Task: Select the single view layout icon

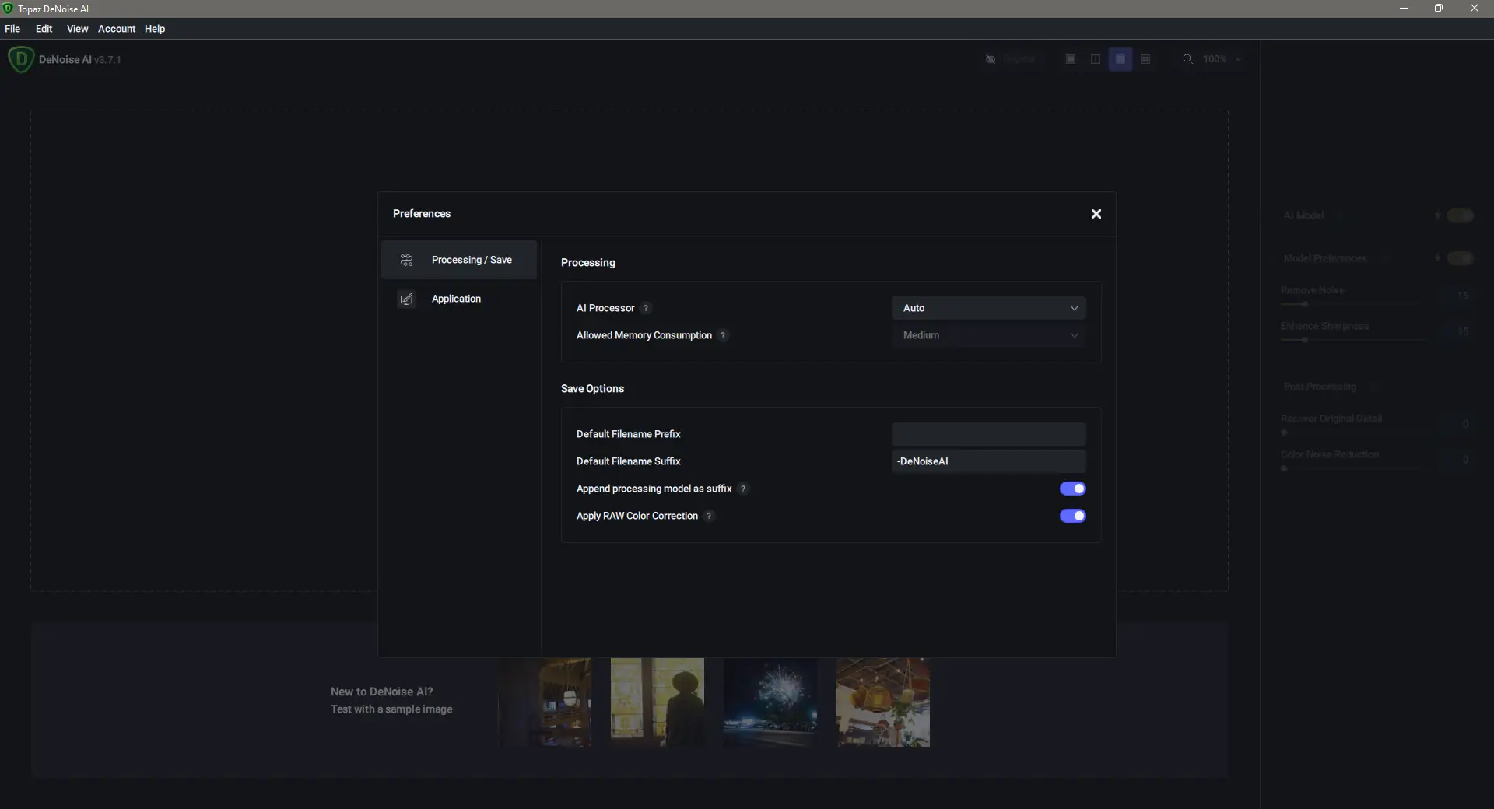Action: 1071,59
